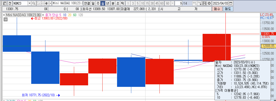276x101 pixels.
Task: Switch to 일 daily period
Action: tap(93, 3)
